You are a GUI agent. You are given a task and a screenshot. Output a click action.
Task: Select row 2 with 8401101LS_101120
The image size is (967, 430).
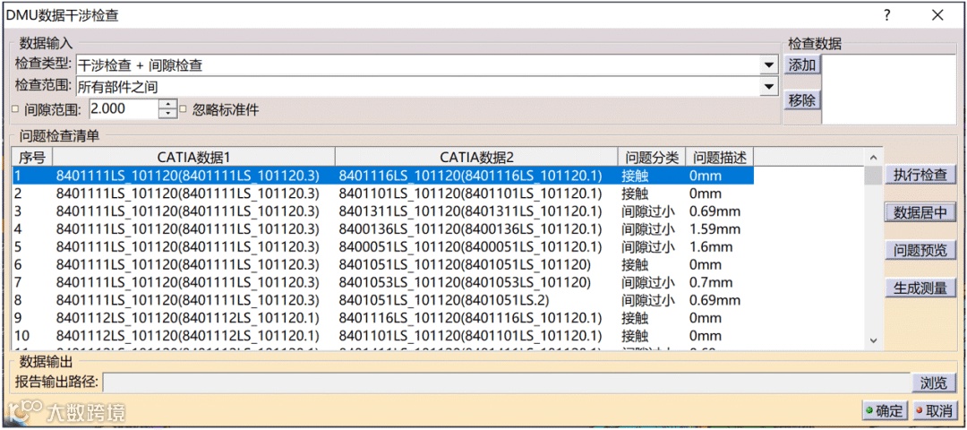click(x=383, y=193)
